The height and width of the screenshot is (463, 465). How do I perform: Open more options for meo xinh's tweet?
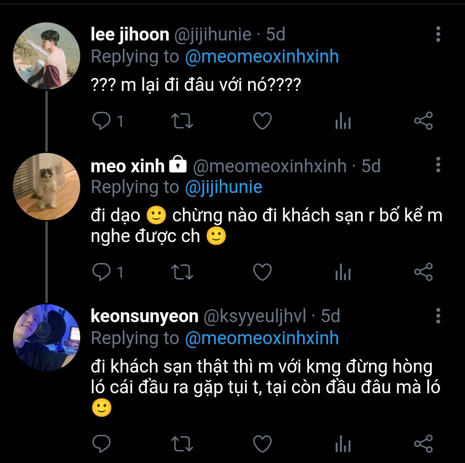point(438,165)
